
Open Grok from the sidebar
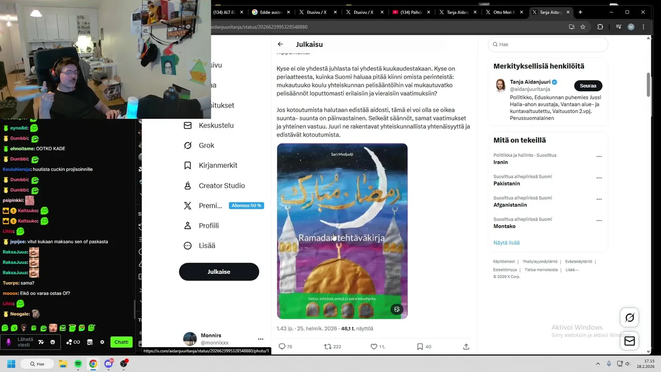[x=199, y=146]
